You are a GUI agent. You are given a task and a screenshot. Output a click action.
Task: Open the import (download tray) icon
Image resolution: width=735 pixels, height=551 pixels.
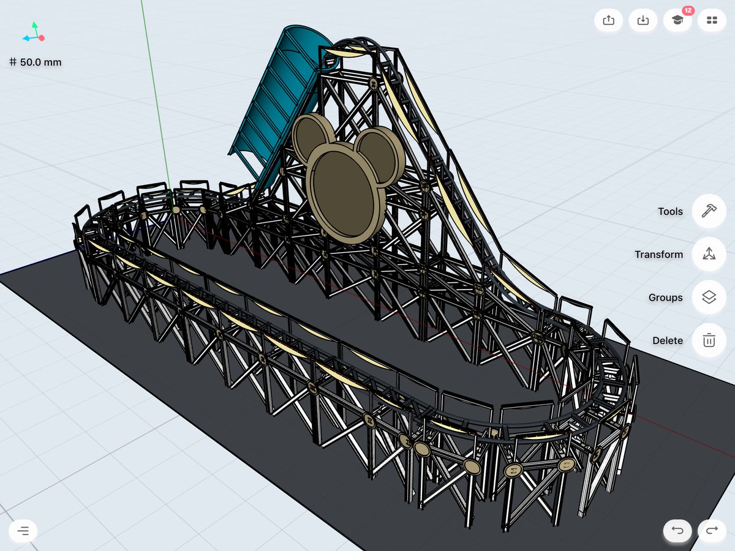coord(643,20)
